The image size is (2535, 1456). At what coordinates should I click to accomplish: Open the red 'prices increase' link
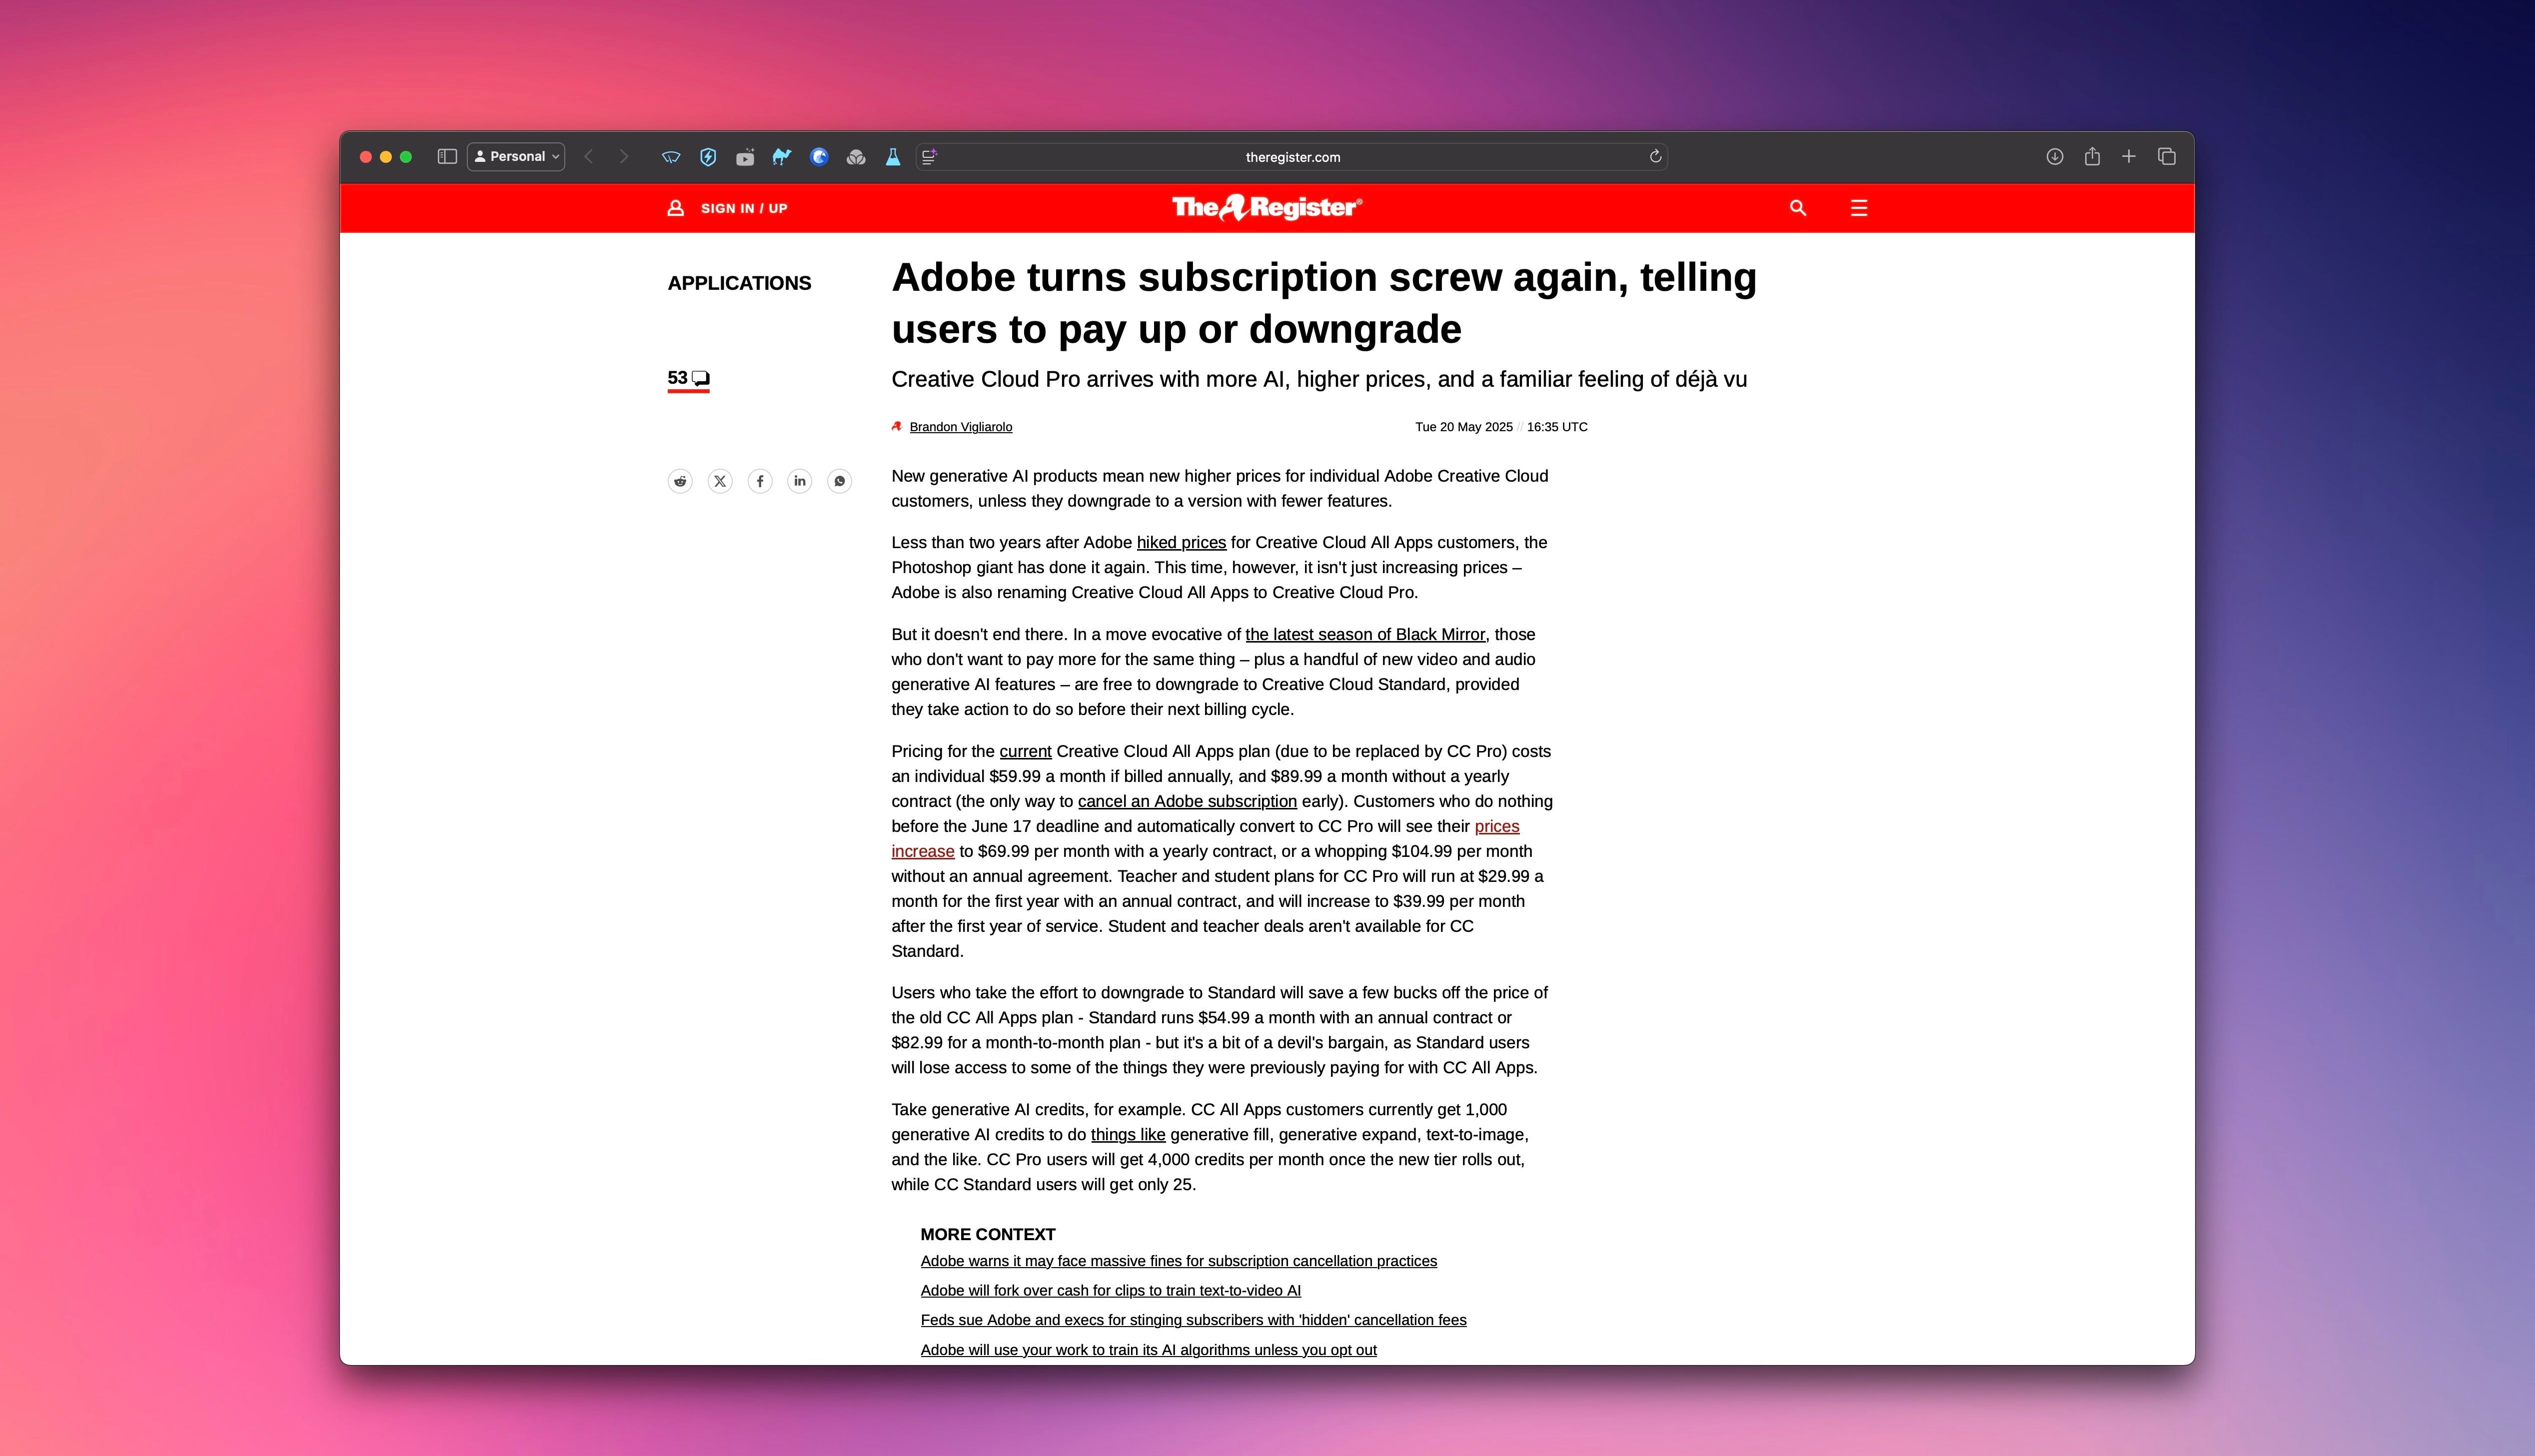(1497, 826)
